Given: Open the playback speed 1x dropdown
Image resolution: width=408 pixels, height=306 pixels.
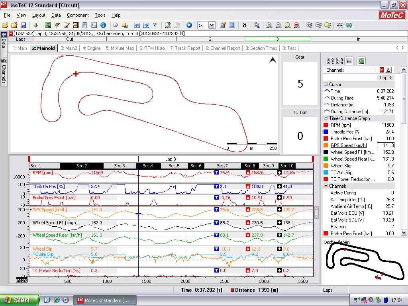Looking at the screenshot, I should [212, 25].
